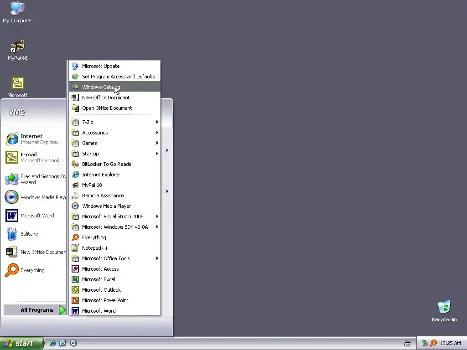467x350 pixels.
Task: Click the 10:25 AM system clock
Action: [450, 343]
